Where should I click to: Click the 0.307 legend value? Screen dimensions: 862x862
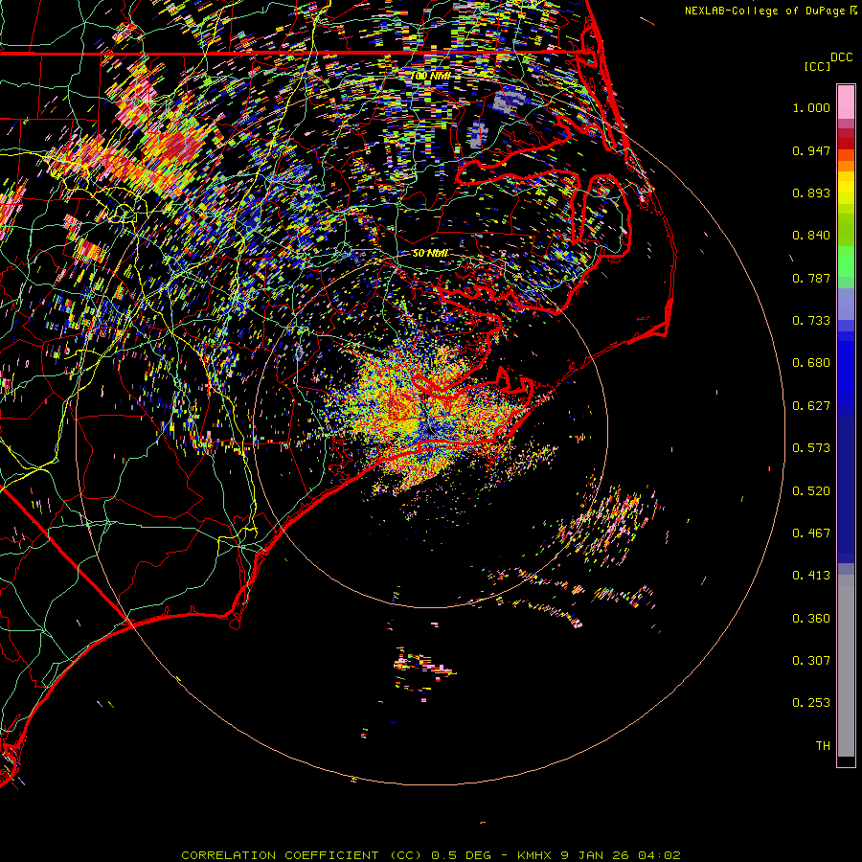811,661
